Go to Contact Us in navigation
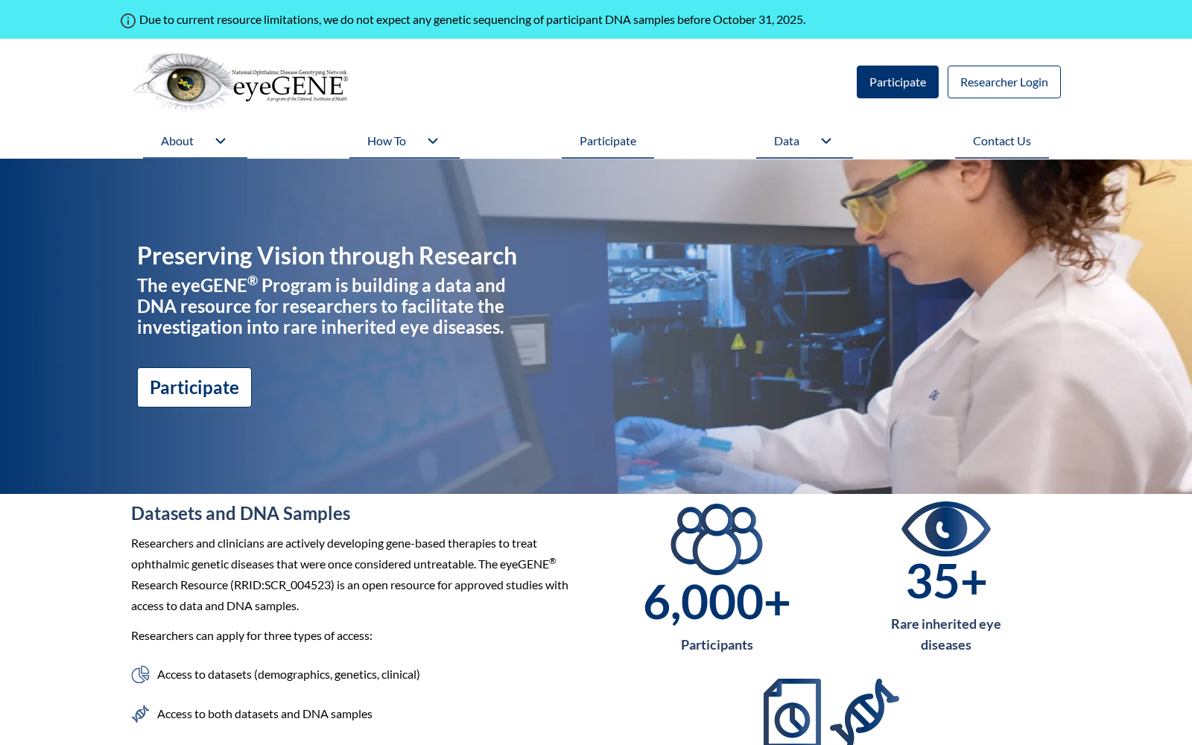Viewport: 1192px width, 745px height. click(x=1002, y=141)
